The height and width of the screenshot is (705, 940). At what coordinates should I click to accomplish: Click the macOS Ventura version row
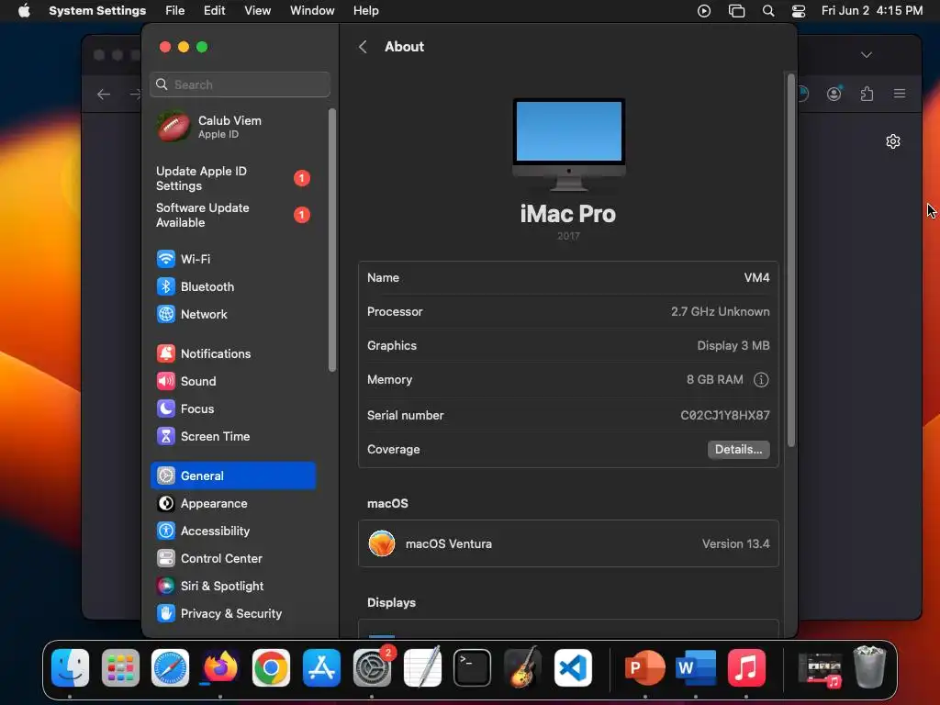click(x=568, y=543)
